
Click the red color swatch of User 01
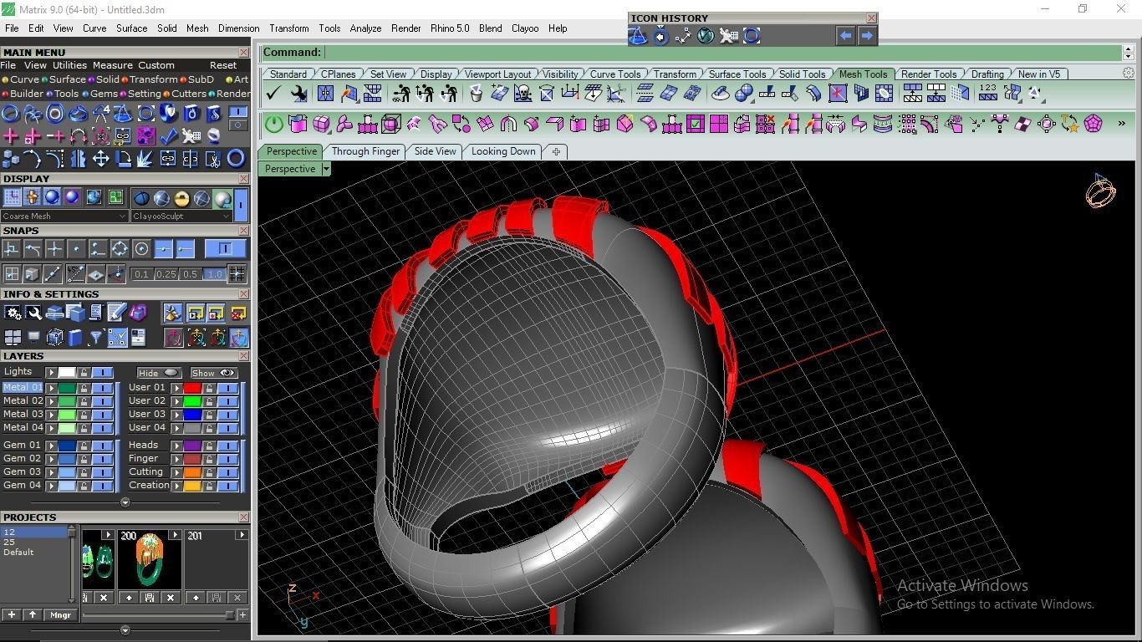click(192, 388)
